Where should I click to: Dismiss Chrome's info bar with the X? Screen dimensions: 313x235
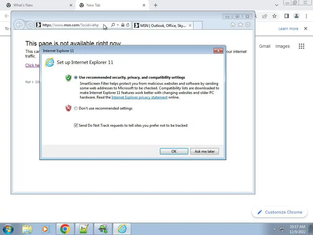tap(305, 28)
